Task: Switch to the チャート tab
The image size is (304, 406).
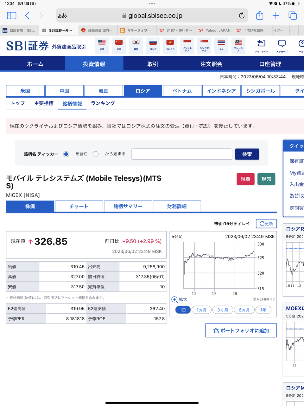Action: pos(79,206)
